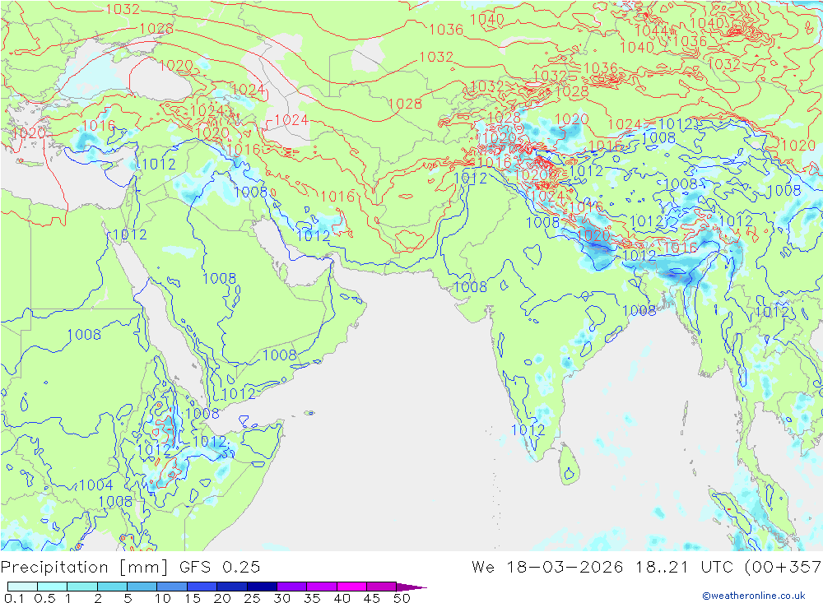Click the blue '1004' isobar label over Africa
The height and width of the screenshot is (603, 823).
coord(96,485)
